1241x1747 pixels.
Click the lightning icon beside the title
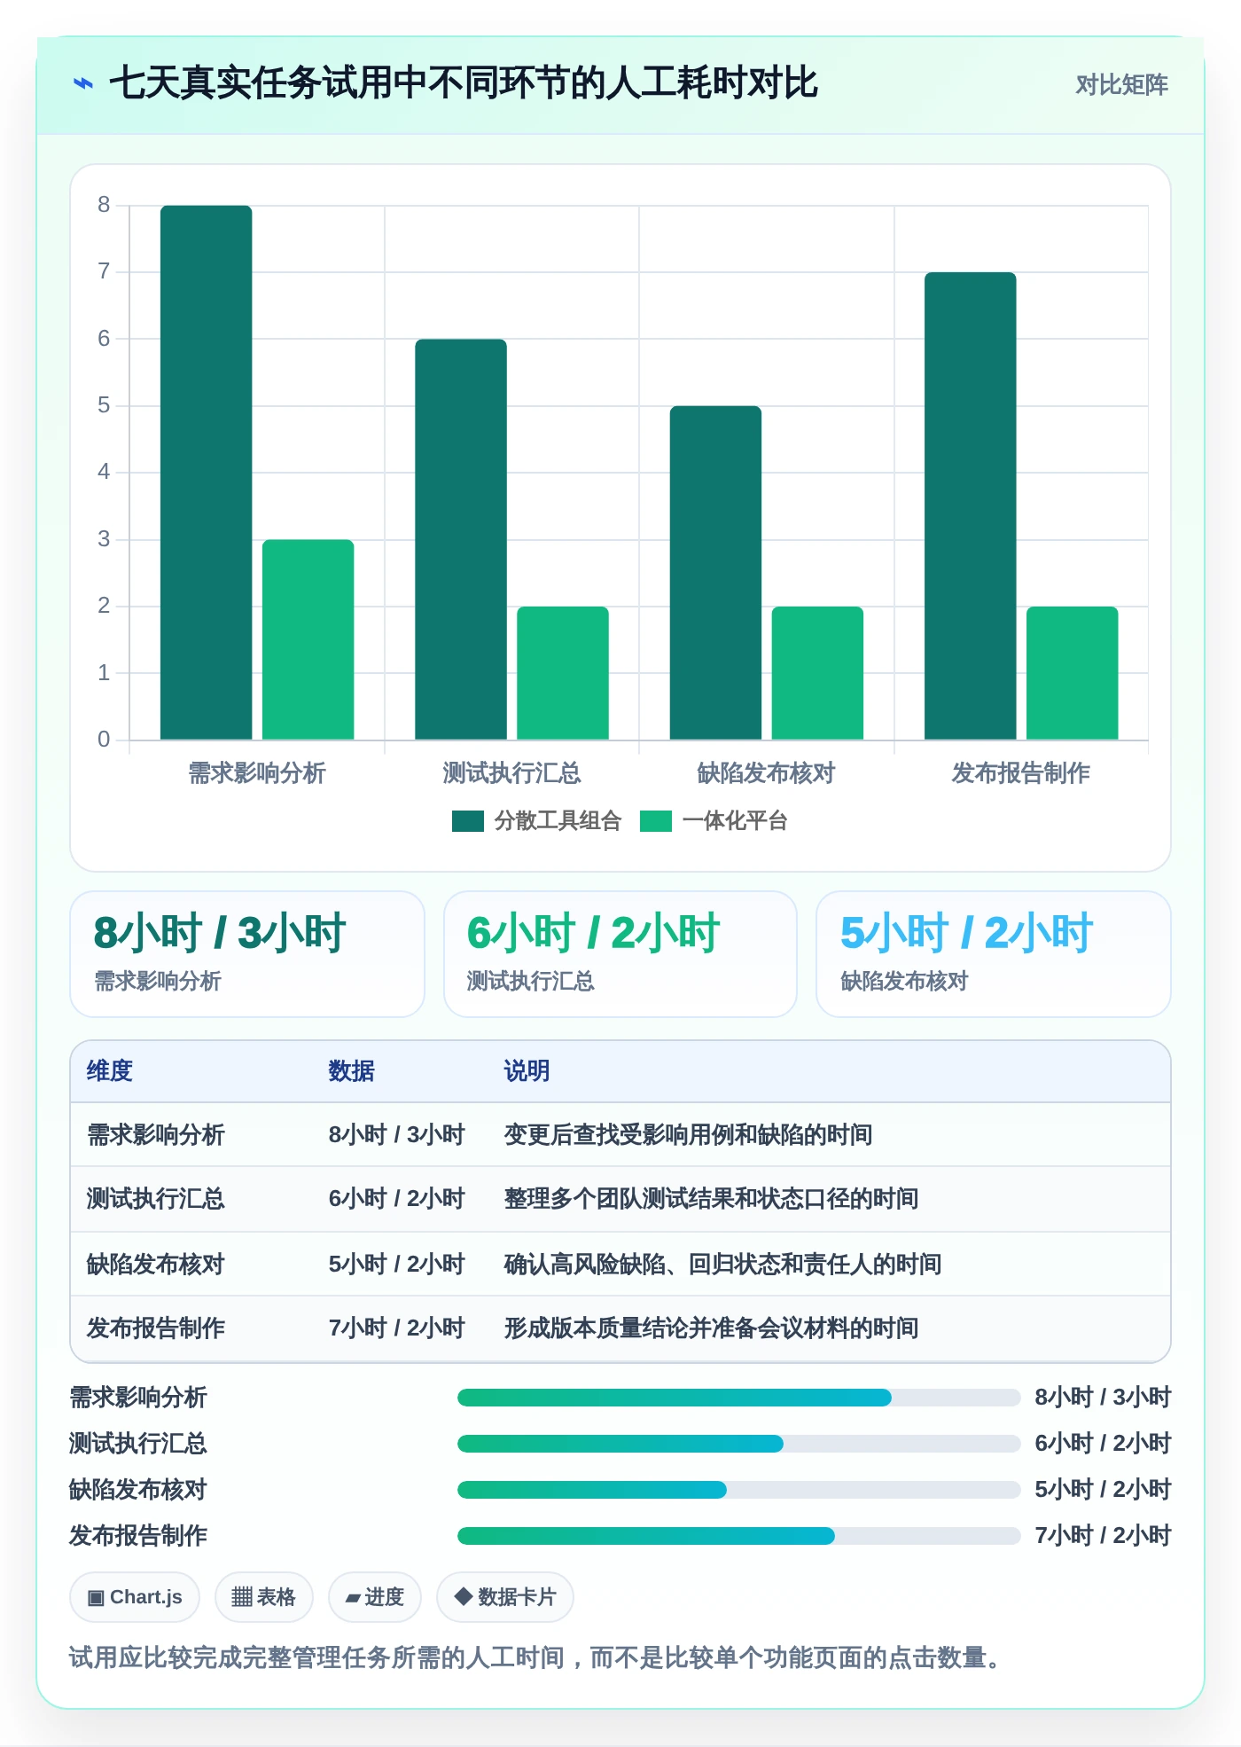click(83, 84)
